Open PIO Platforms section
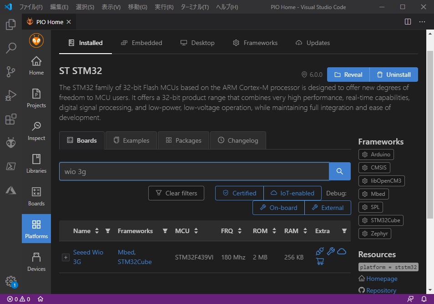The width and height of the screenshot is (434, 304). coord(36,229)
